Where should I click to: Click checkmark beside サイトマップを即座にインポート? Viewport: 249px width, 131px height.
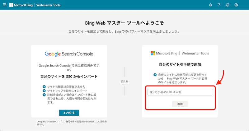click(44, 91)
